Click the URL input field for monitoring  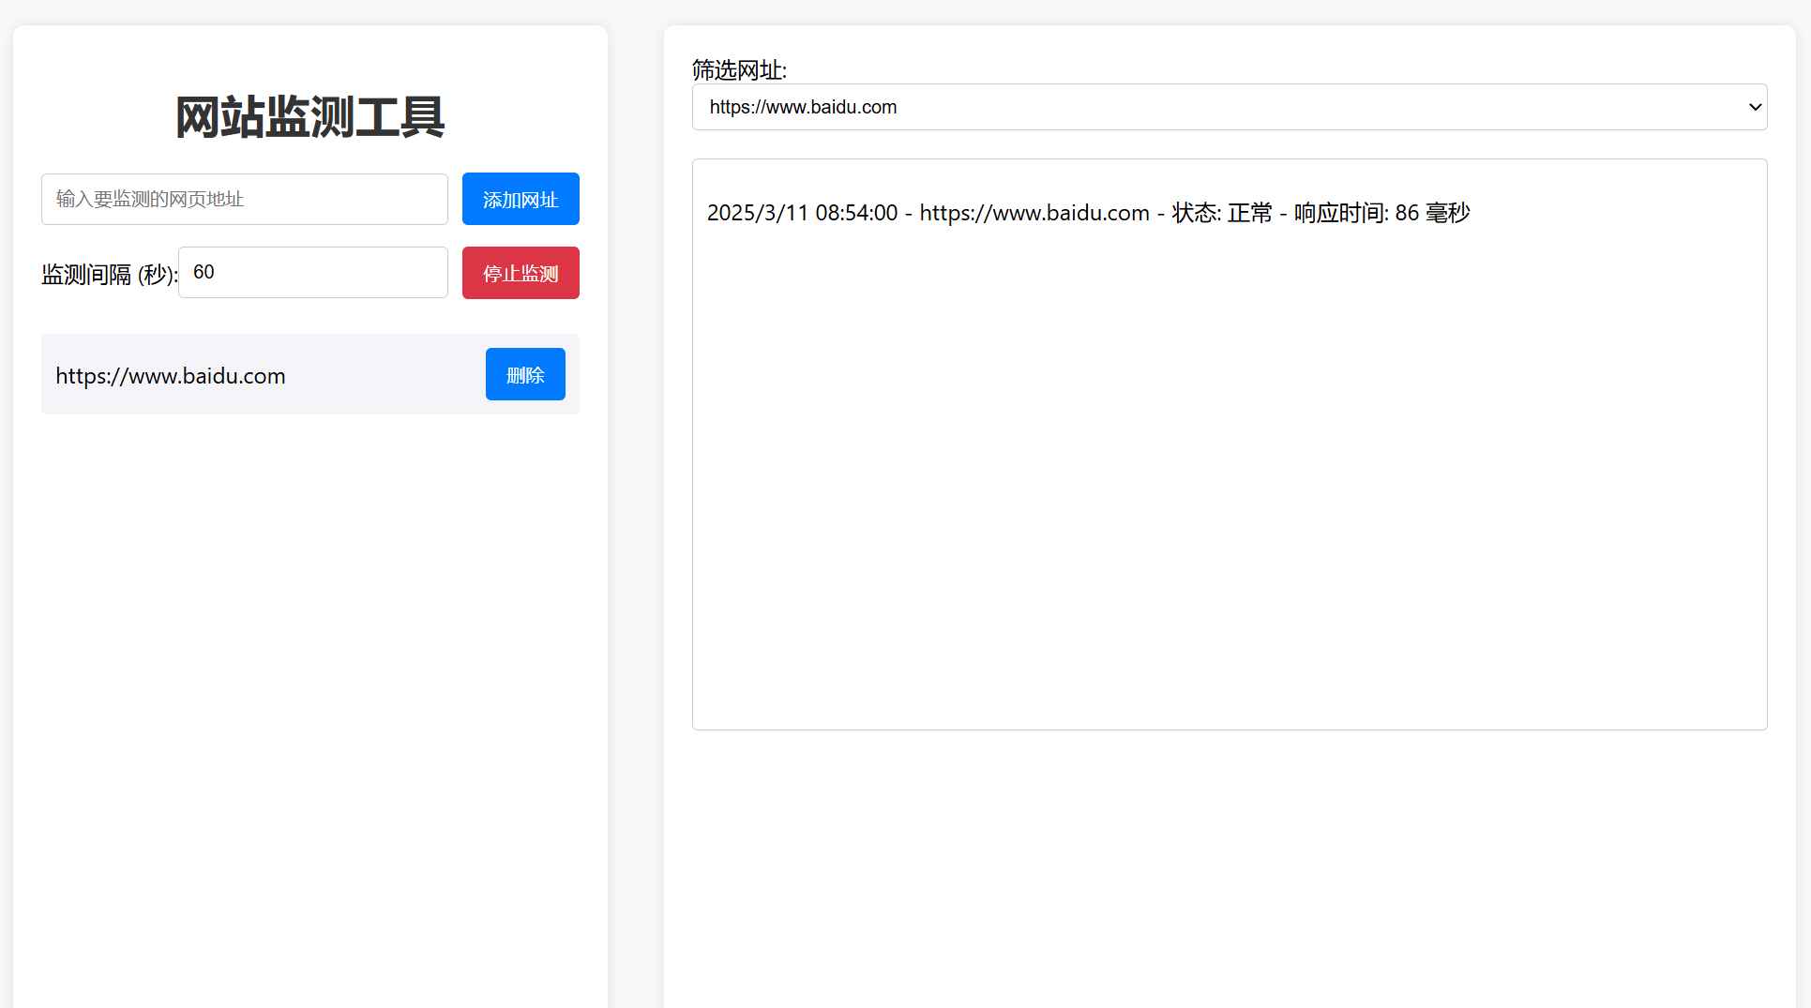pyautogui.click(x=244, y=199)
